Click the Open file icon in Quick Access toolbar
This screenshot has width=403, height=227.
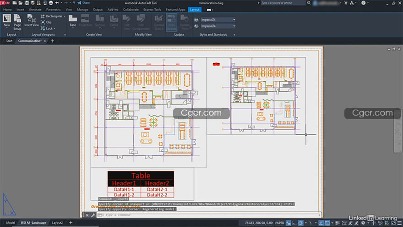(x=20, y=3)
